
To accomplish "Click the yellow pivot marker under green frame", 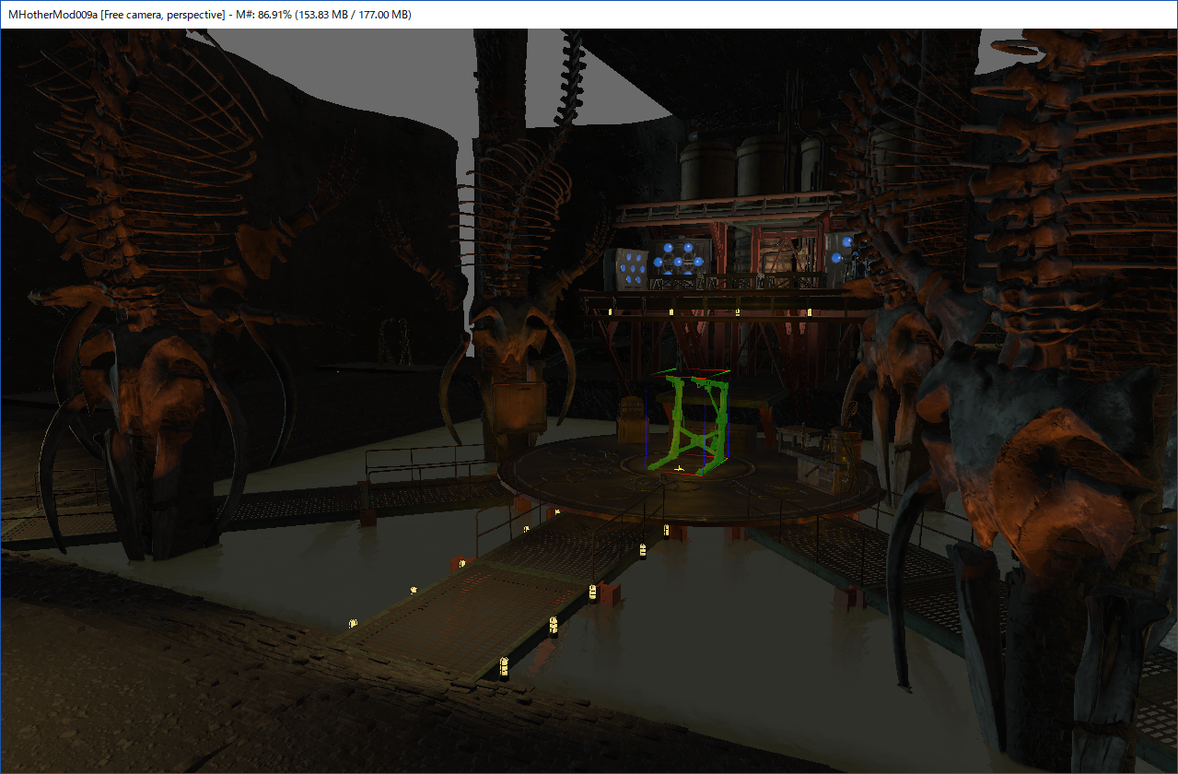I will click(x=680, y=470).
